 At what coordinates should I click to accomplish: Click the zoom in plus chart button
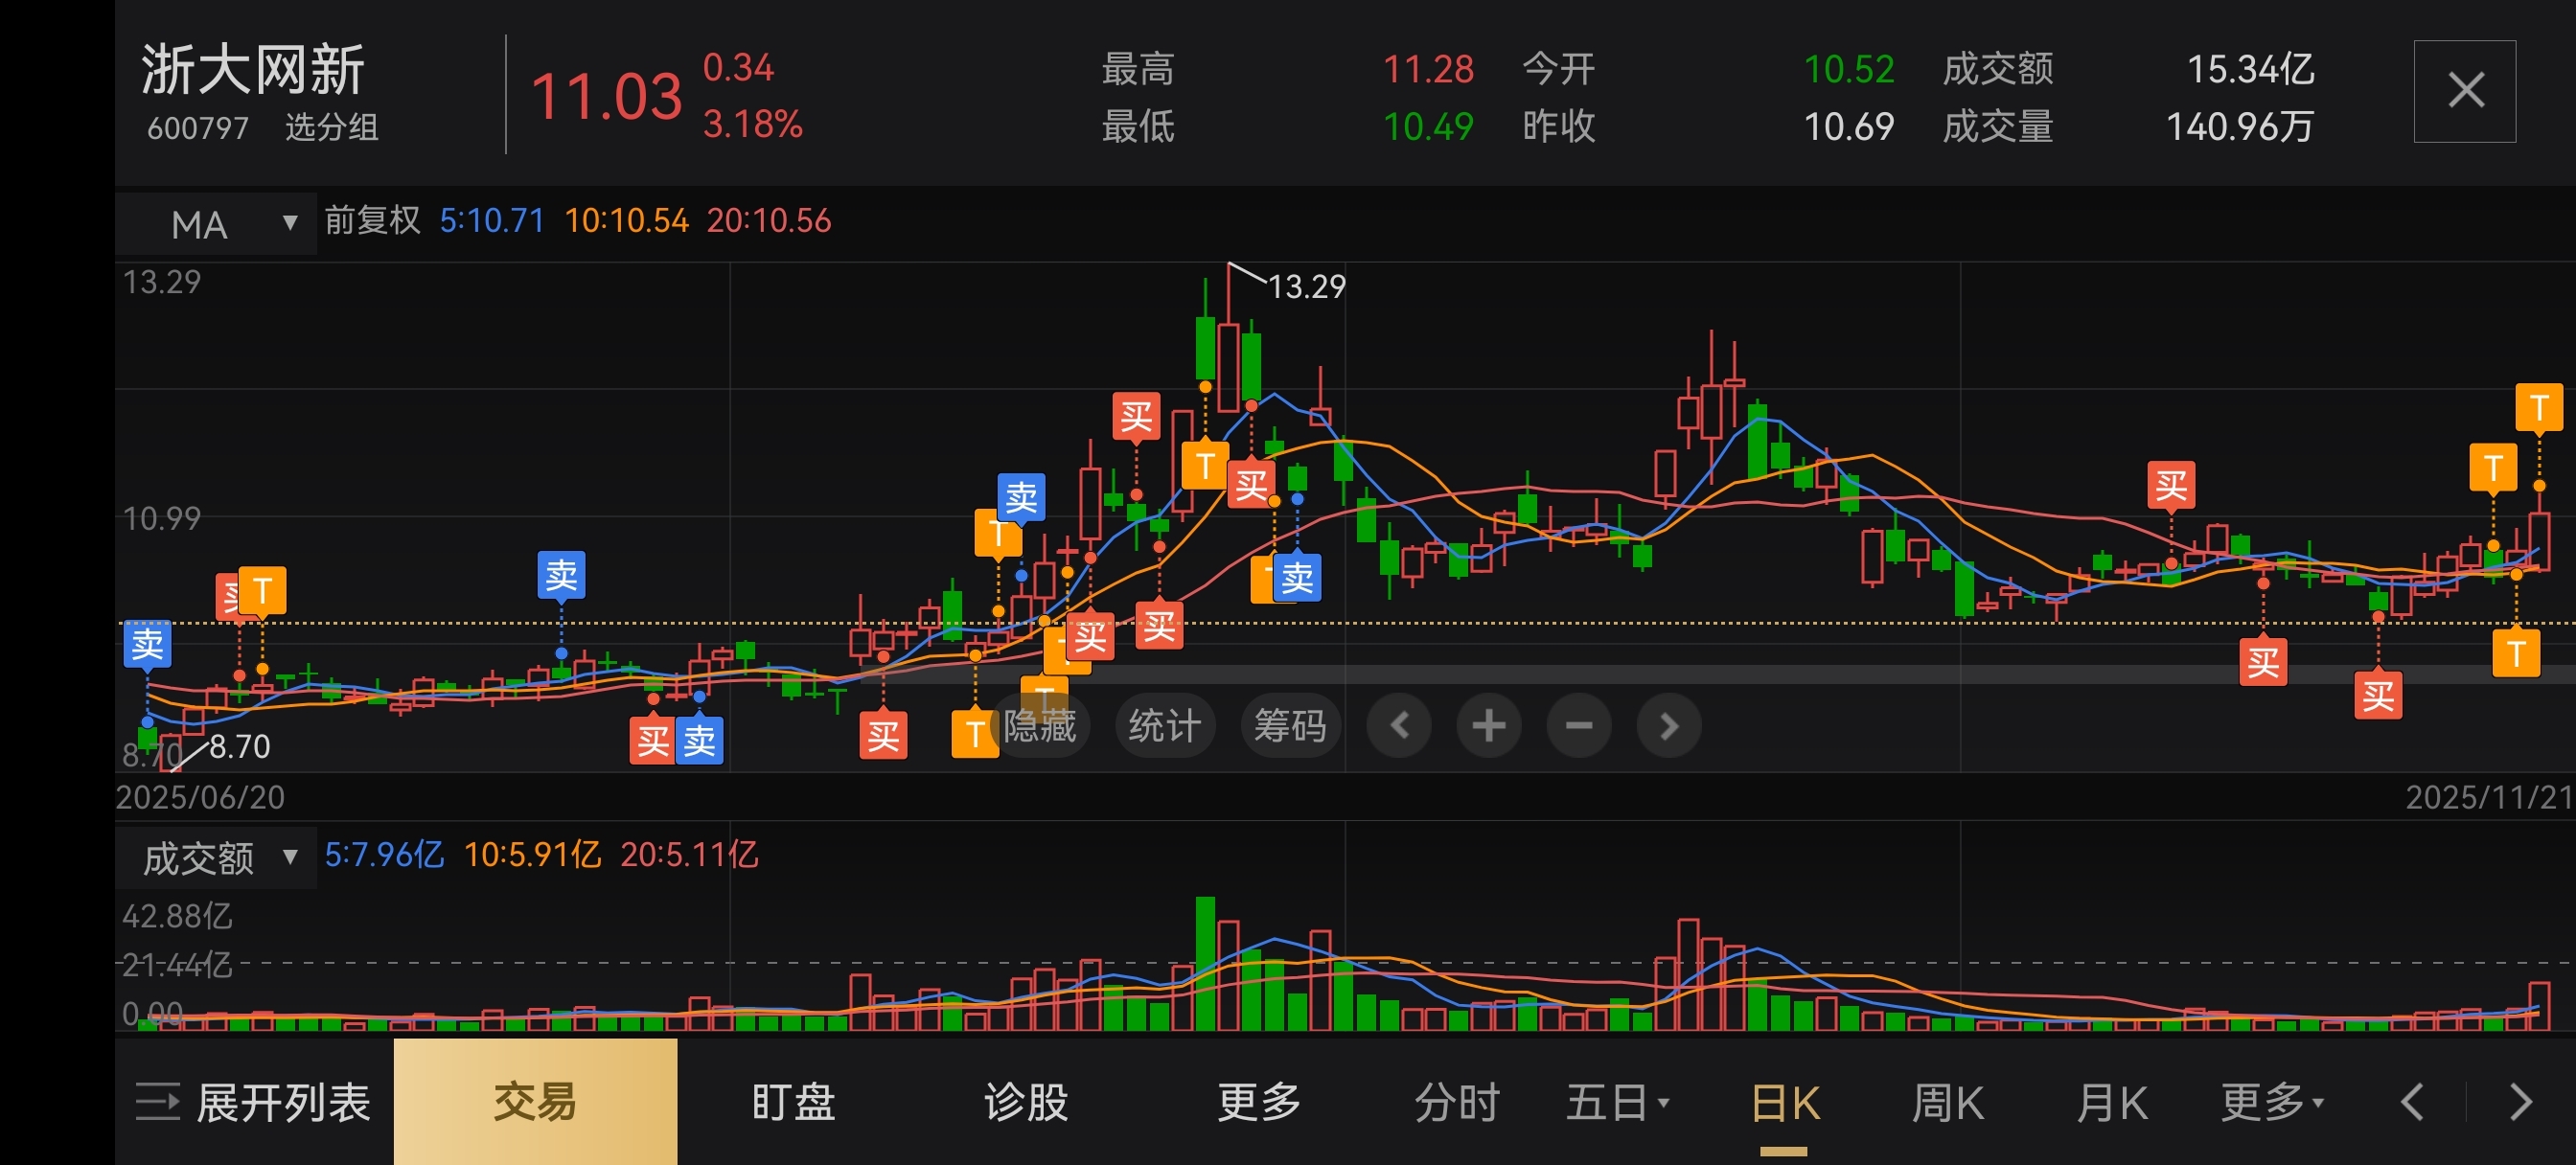click(1488, 725)
